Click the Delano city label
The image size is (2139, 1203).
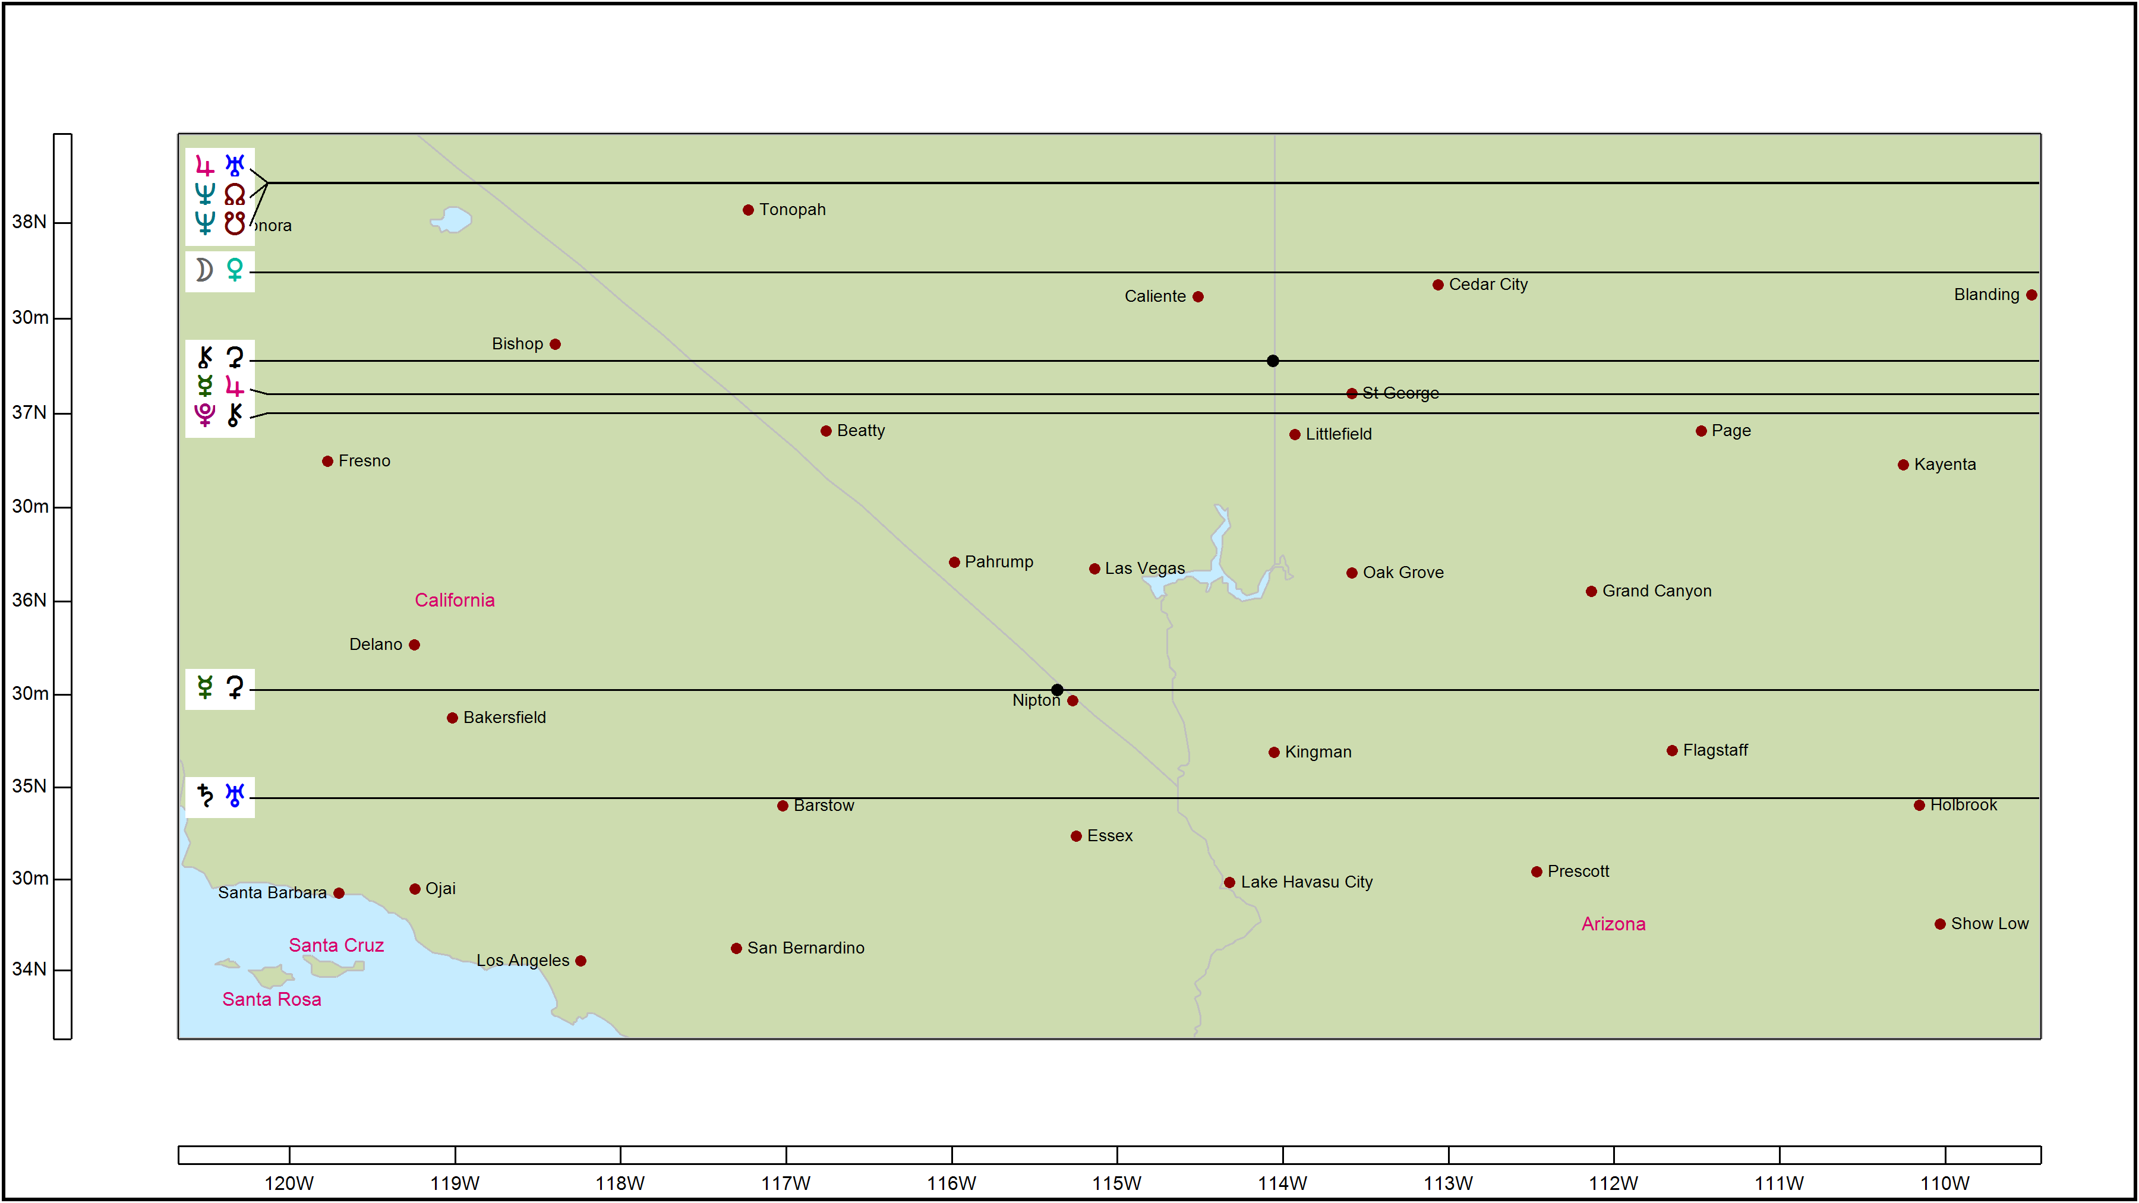coord(376,645)
